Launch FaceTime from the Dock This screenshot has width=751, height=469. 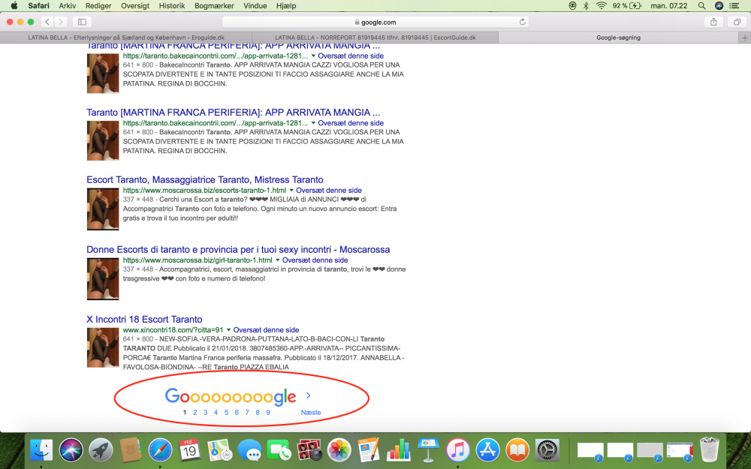279,450
